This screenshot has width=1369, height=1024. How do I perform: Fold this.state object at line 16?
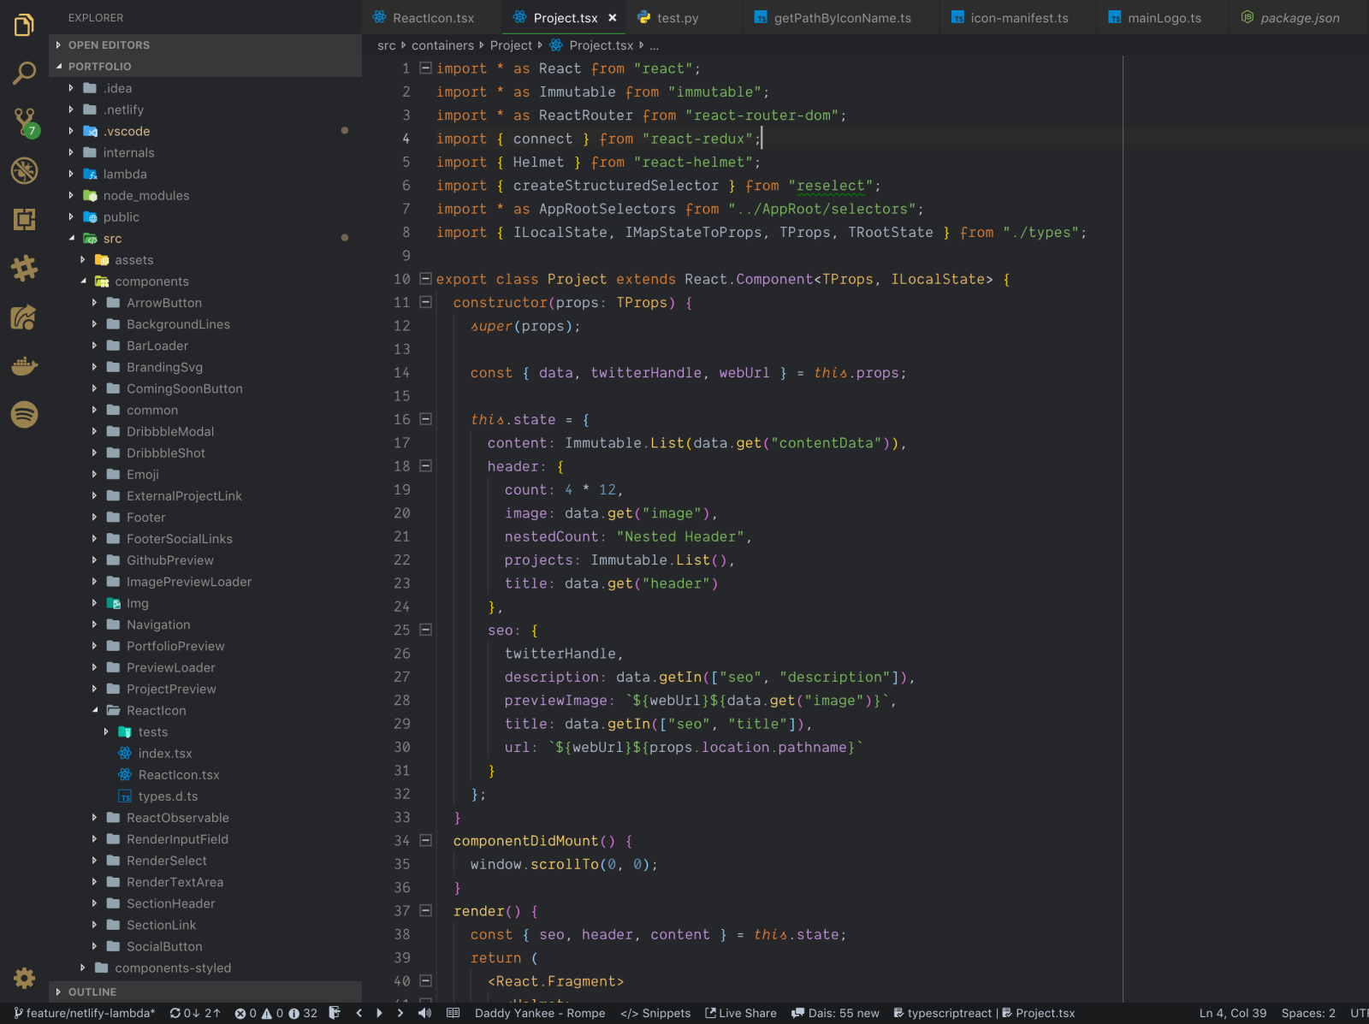(x=425, y=419)
